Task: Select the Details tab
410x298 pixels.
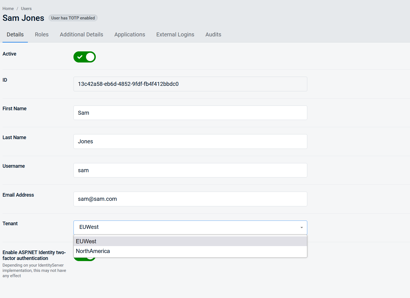Action: click(15, 34)
